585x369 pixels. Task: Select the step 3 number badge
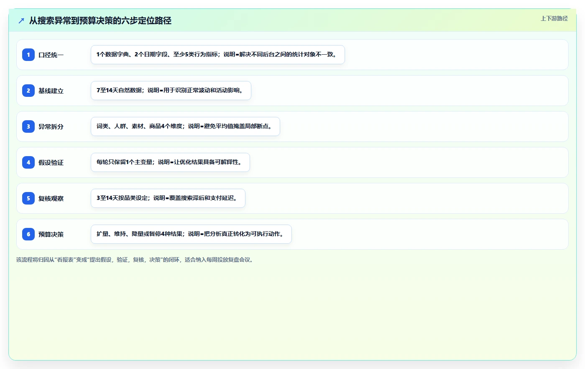28,126
